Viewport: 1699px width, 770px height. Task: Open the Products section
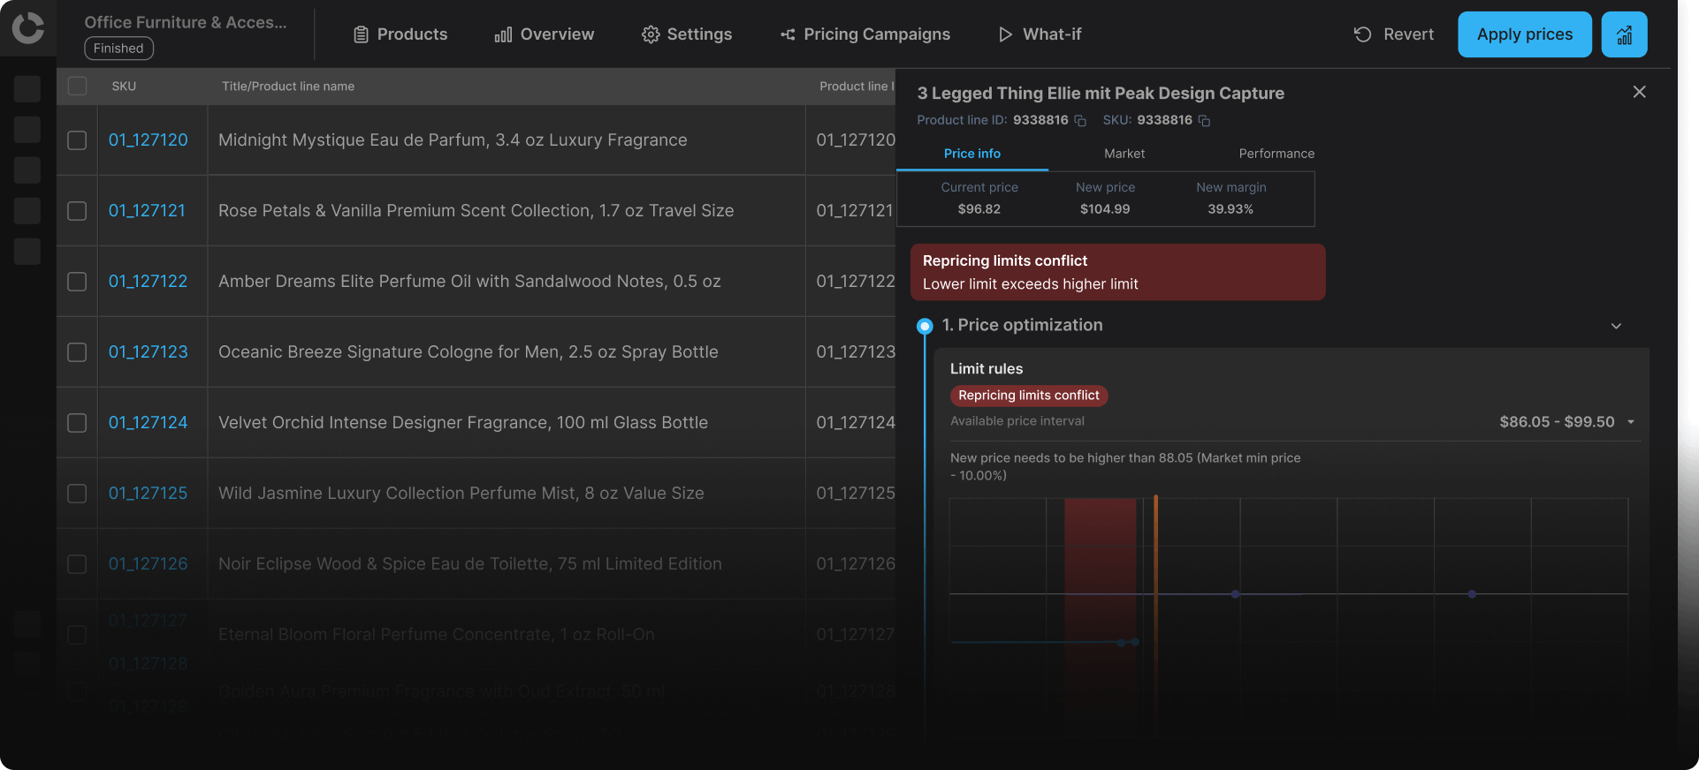click(x=400, y=34)
